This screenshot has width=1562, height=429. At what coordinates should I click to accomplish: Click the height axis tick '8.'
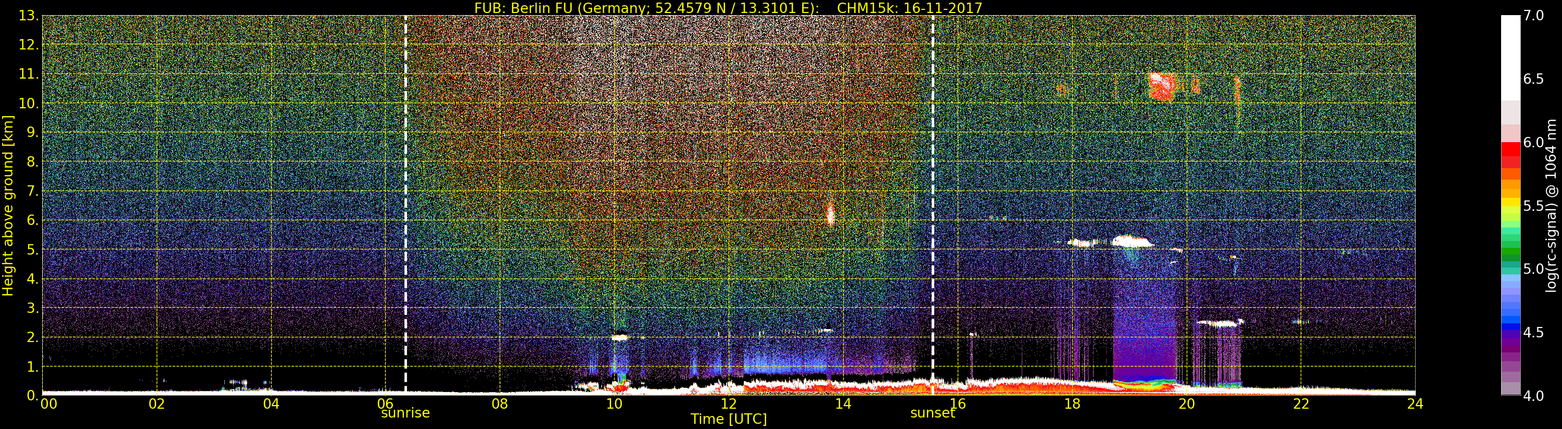pos(32,162)
